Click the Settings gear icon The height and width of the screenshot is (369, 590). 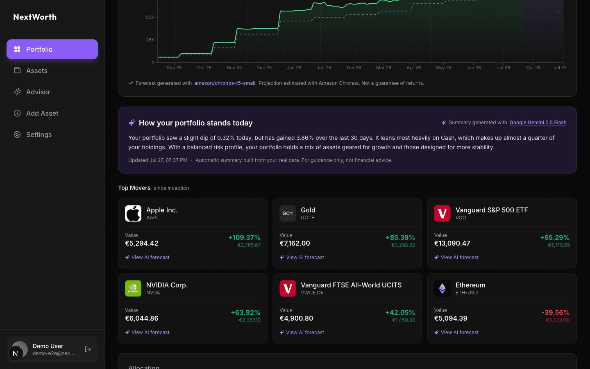pyautogui.click(x=17, y=134)
